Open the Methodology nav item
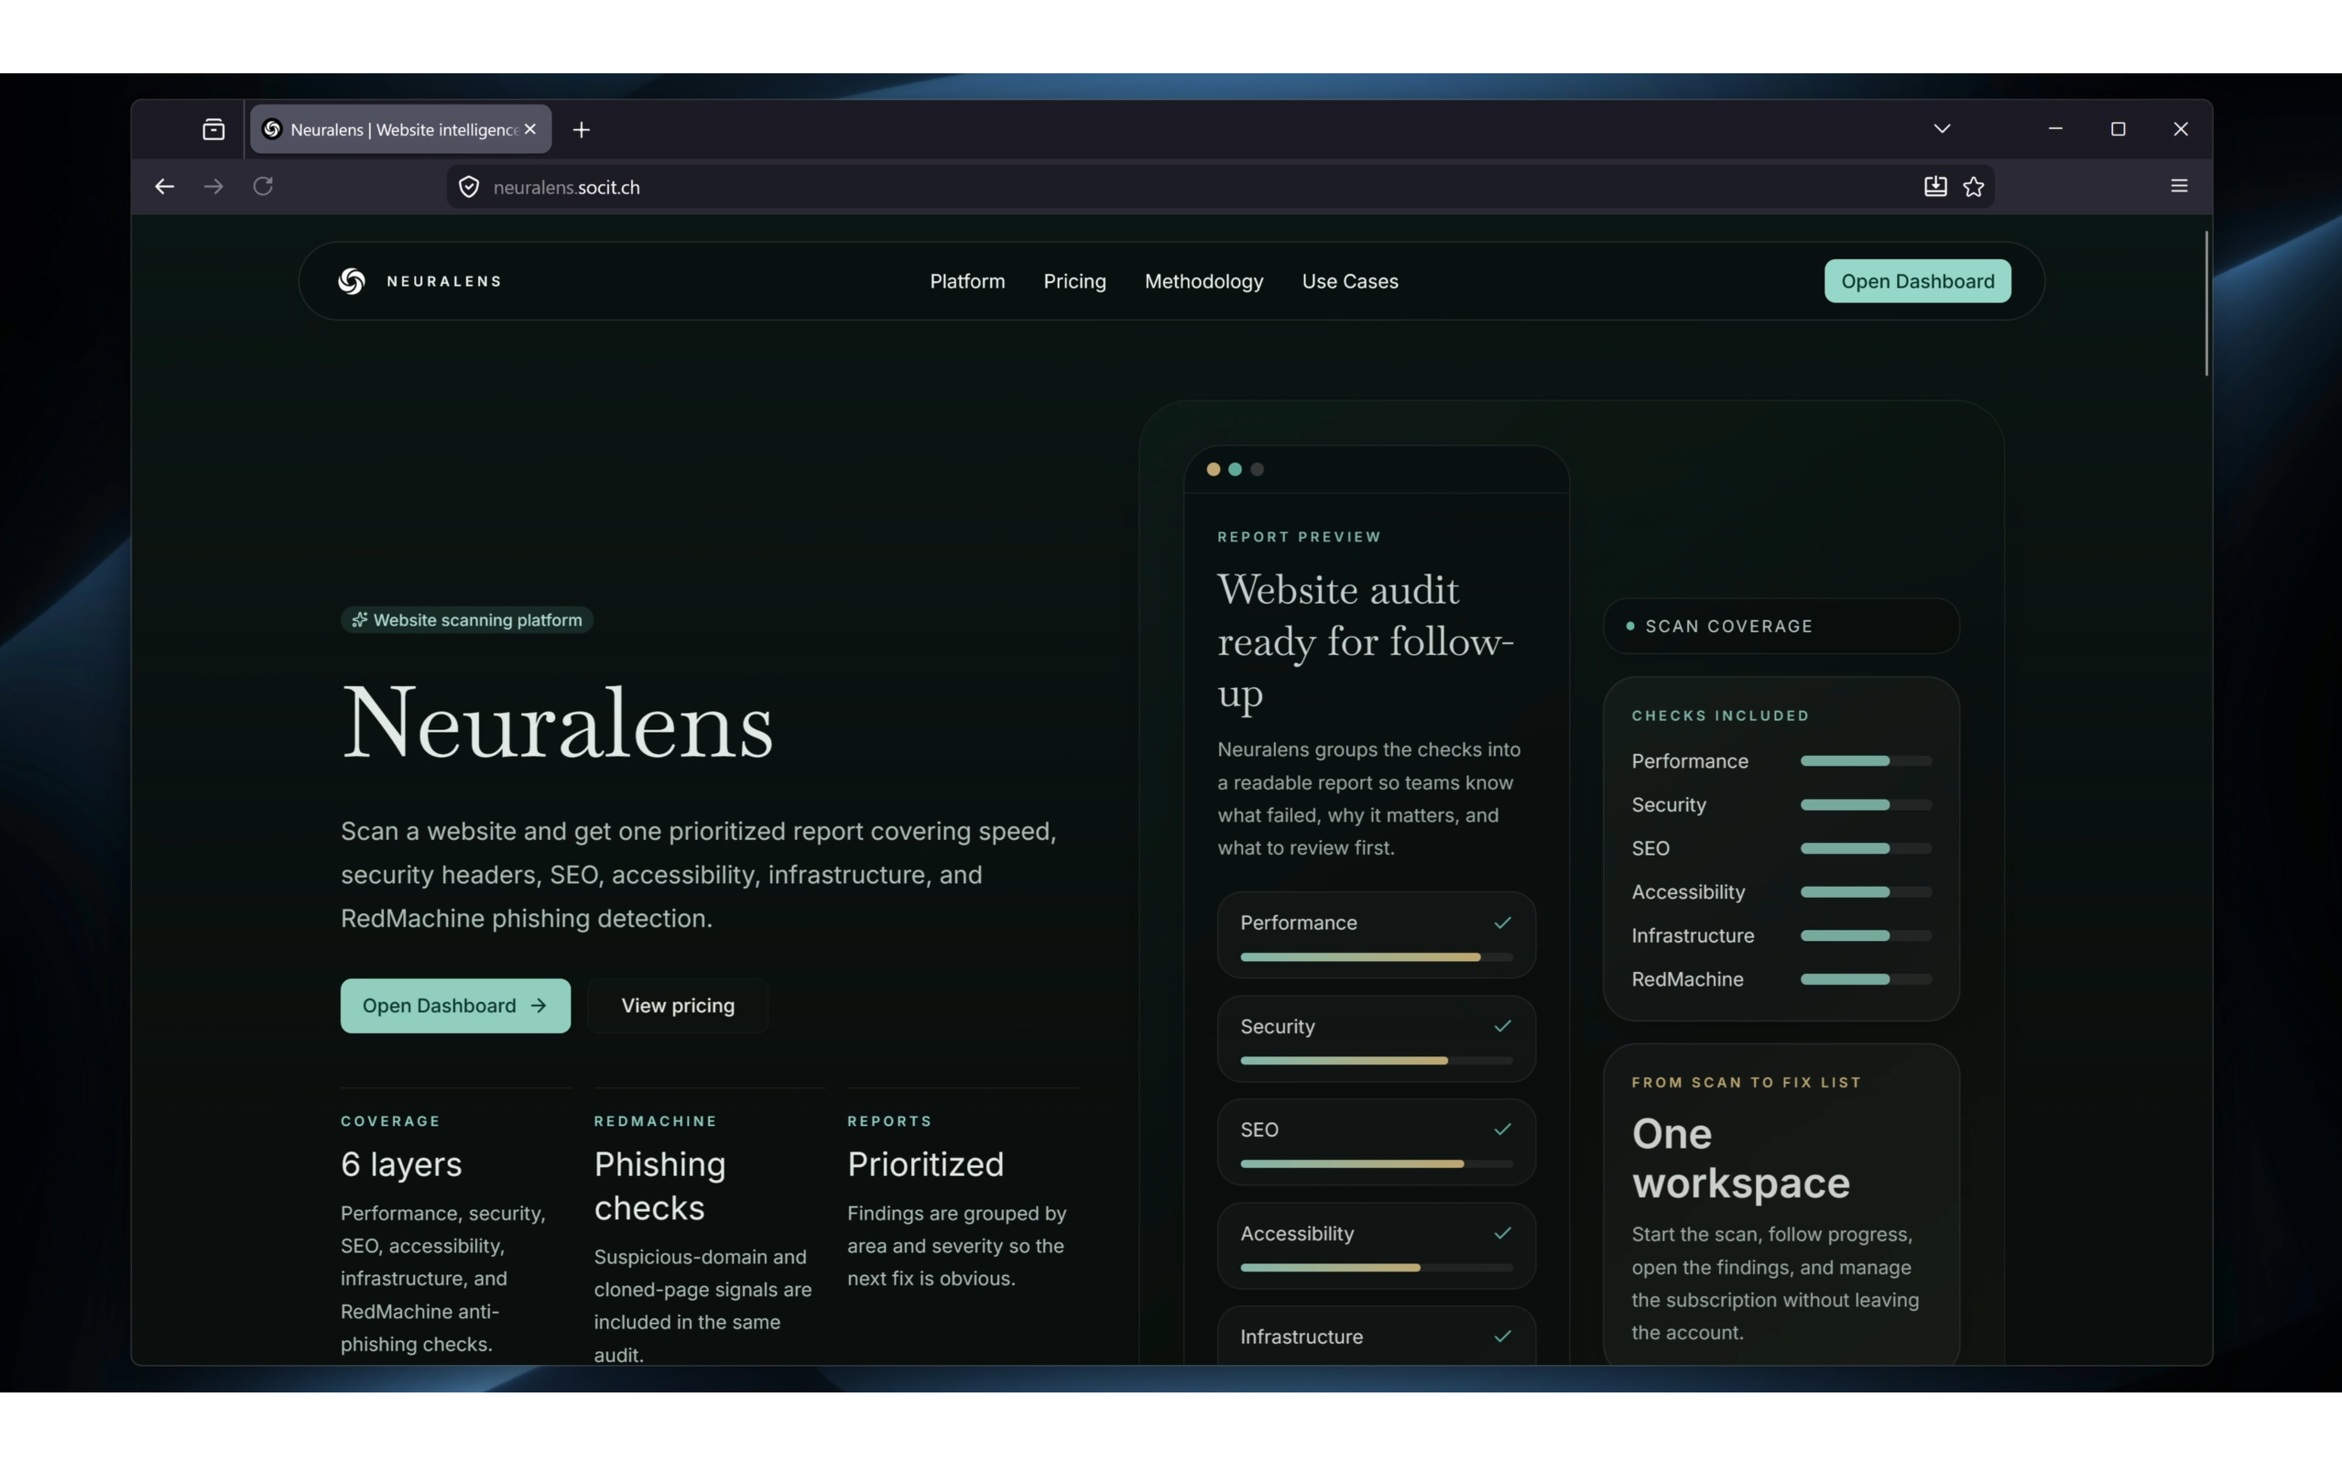Viewport: 2342px width, 1463px height. click(1204, 281)
